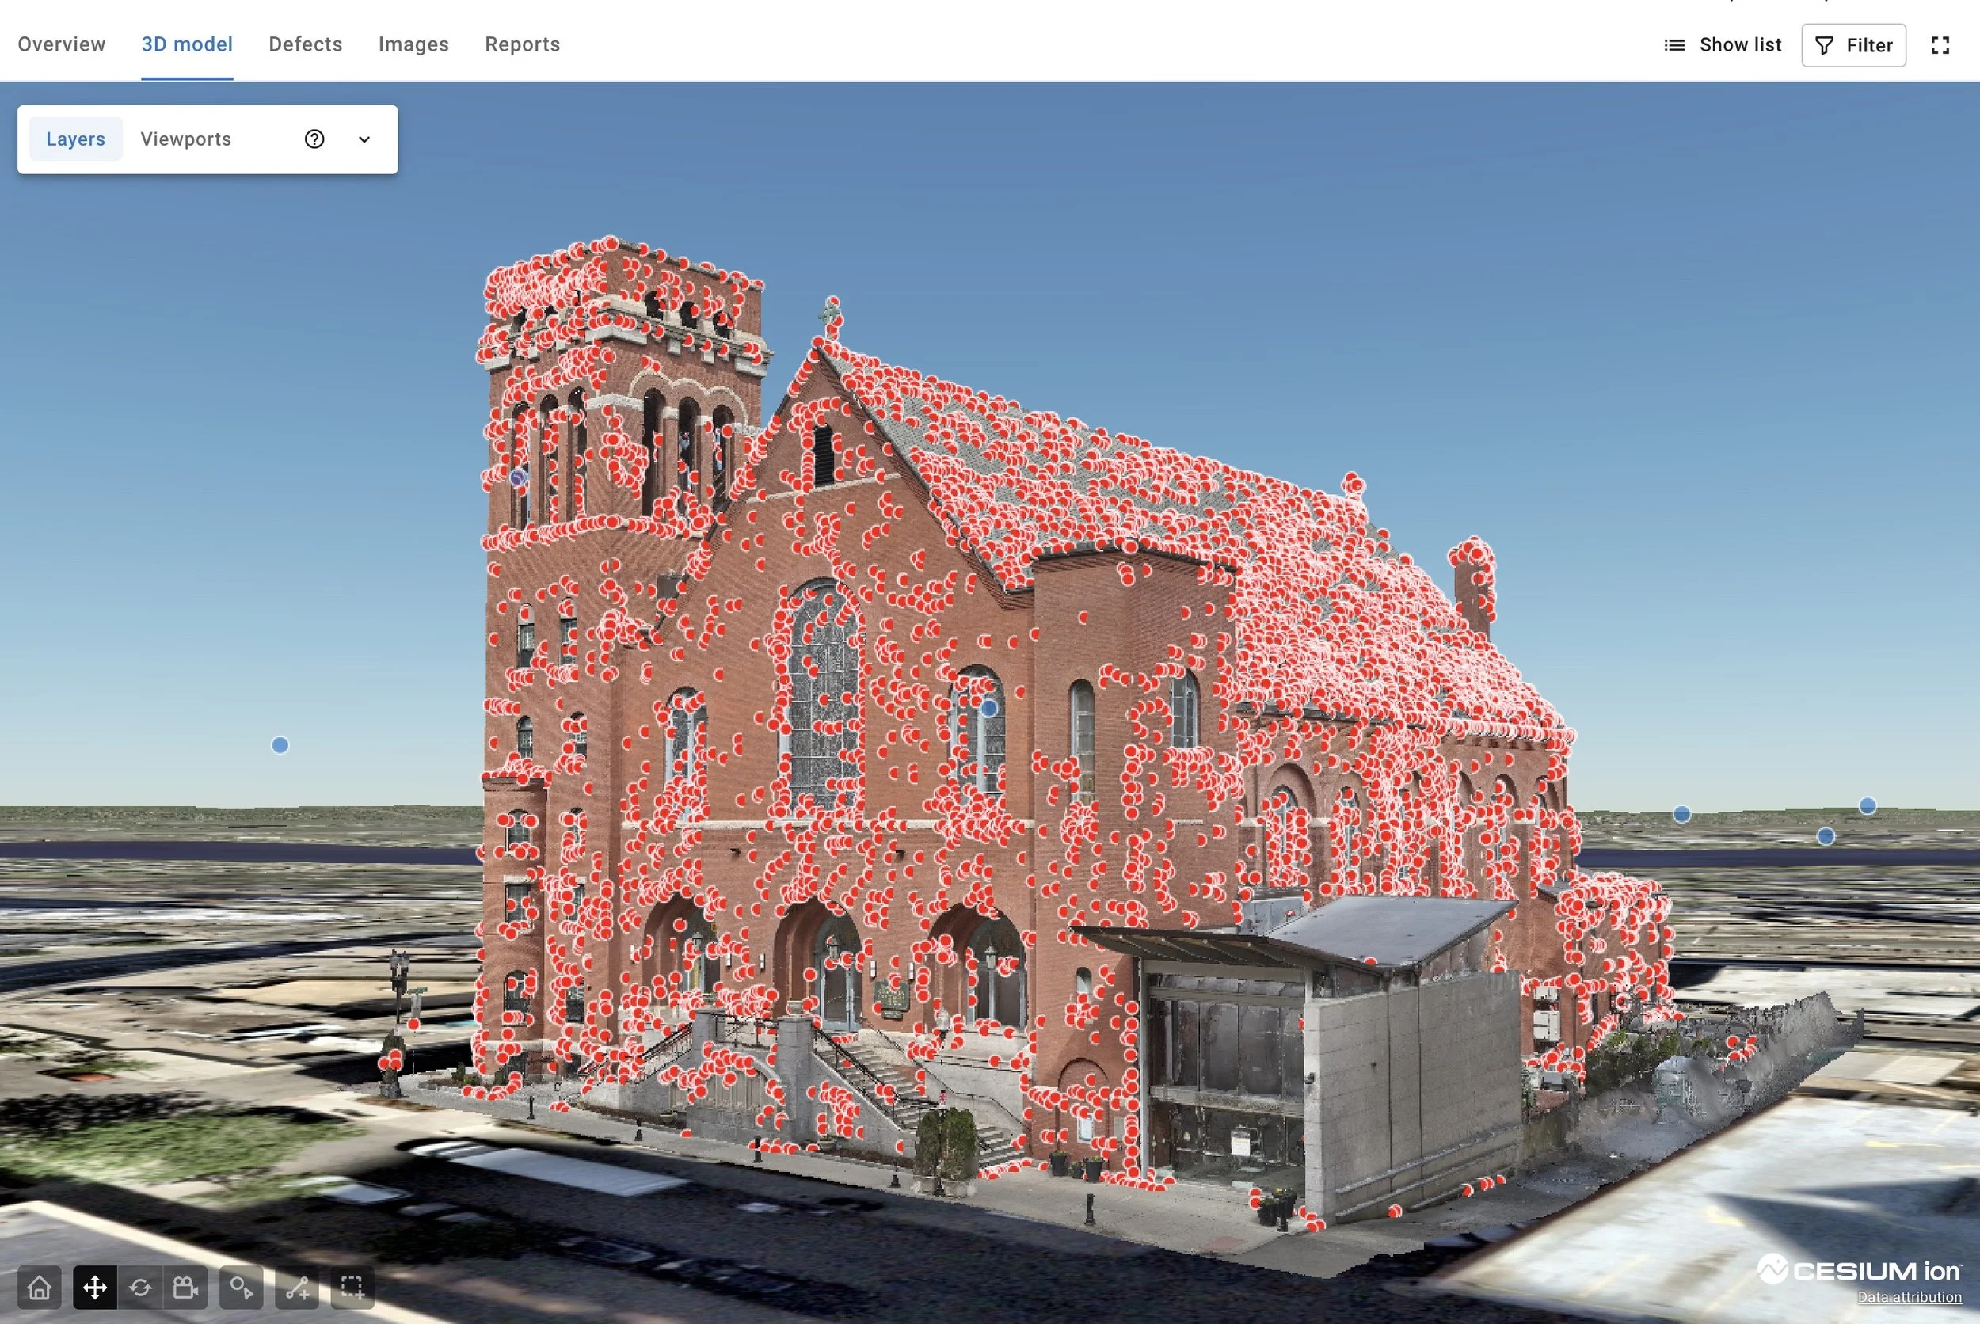This screenshot has height=1324, width=1980.
Task: Switch to the camera view mode
Action: click(x=185, y=1288)
